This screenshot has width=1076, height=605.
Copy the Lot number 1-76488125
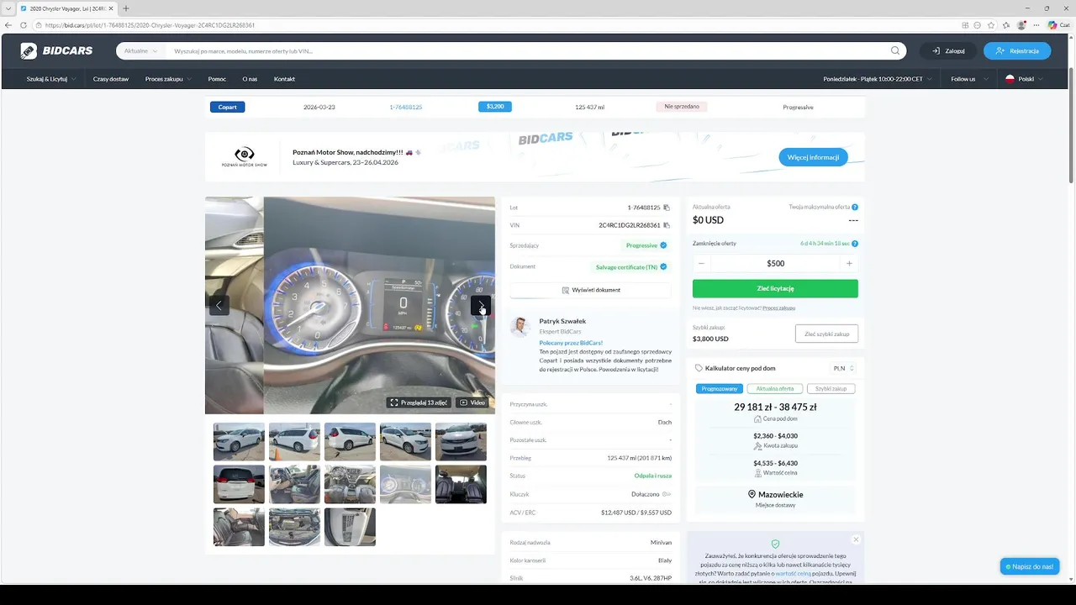click(x=667, y=207)
